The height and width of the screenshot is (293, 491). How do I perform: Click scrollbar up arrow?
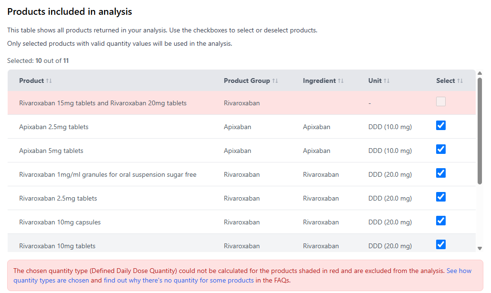[480, 73]
